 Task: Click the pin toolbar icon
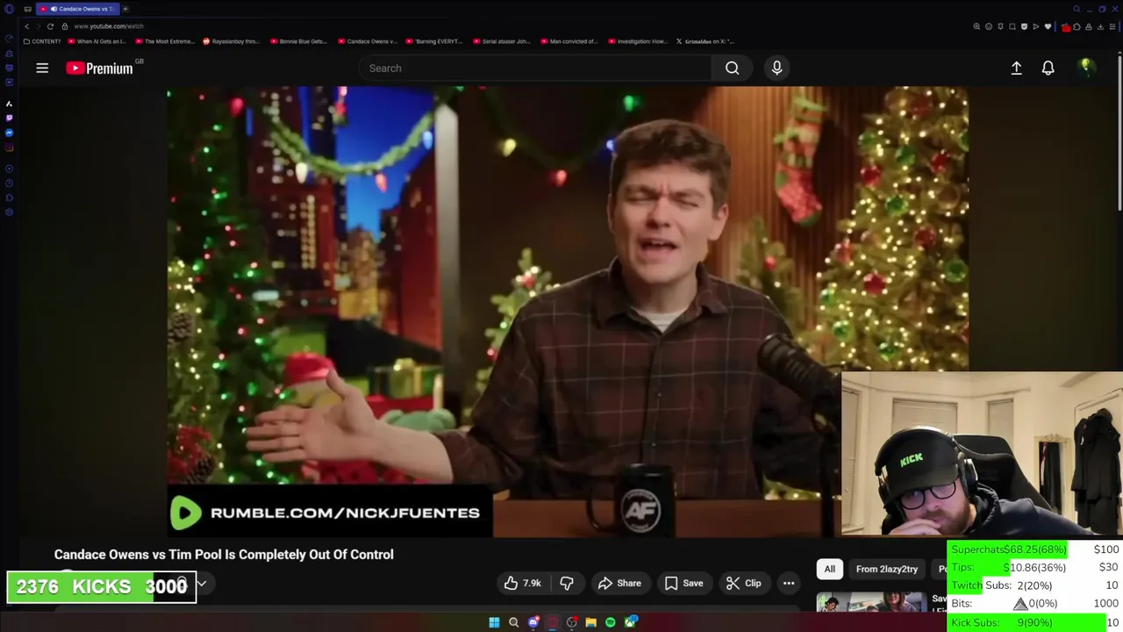tap(1000, 26)
